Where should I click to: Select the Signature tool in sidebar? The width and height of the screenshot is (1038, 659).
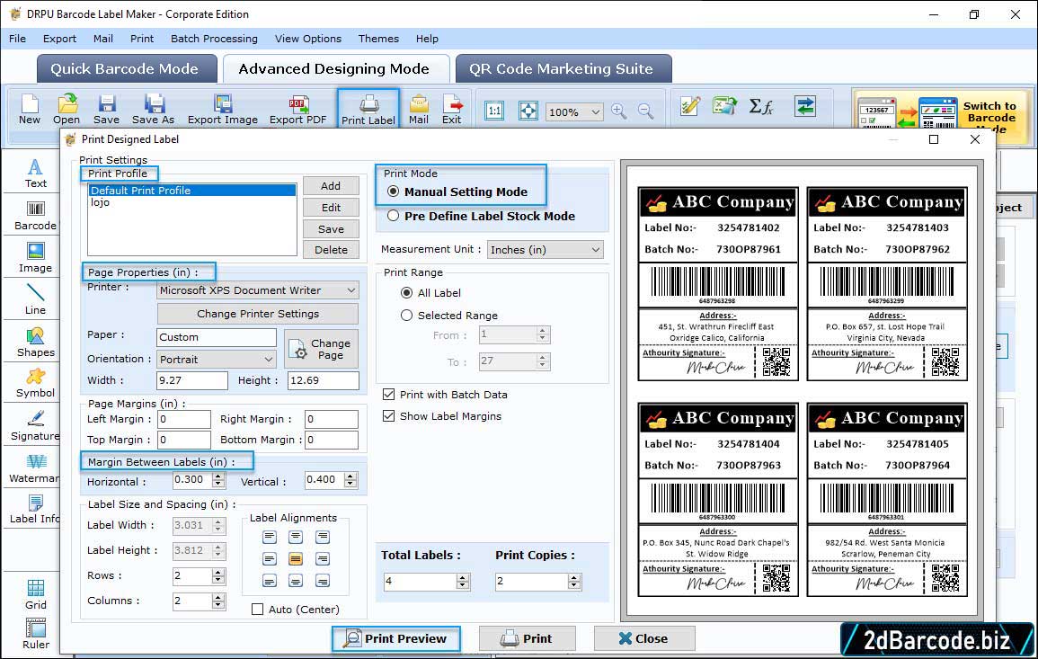(x=35, y=426)
